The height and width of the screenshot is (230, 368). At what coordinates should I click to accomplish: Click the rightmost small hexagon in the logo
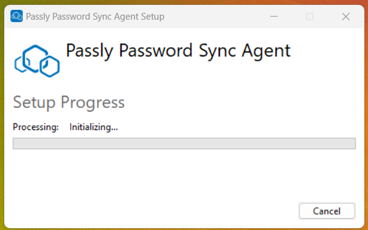(50, 66)
